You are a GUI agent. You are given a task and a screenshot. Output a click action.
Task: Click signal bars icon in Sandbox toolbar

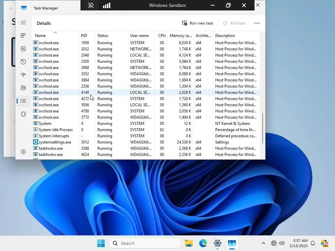[x=107, y=5]
